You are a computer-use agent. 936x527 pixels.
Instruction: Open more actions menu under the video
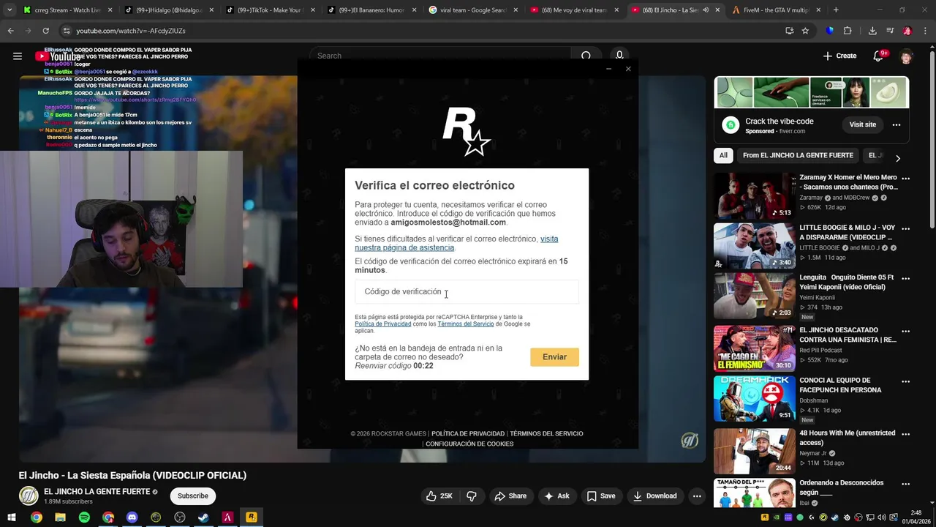697,496
